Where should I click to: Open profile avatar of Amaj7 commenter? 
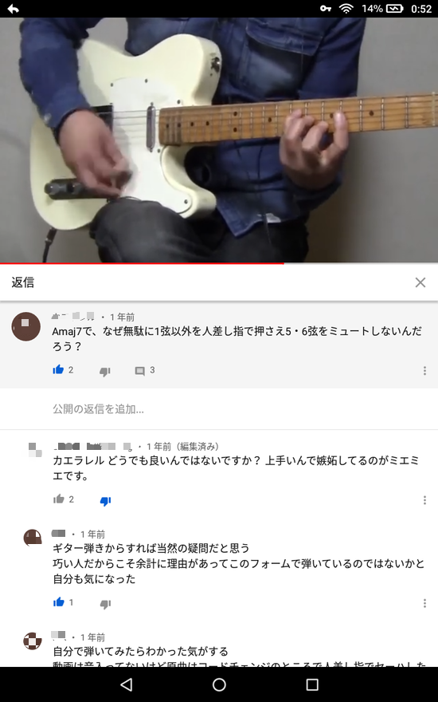click(26, 326)
